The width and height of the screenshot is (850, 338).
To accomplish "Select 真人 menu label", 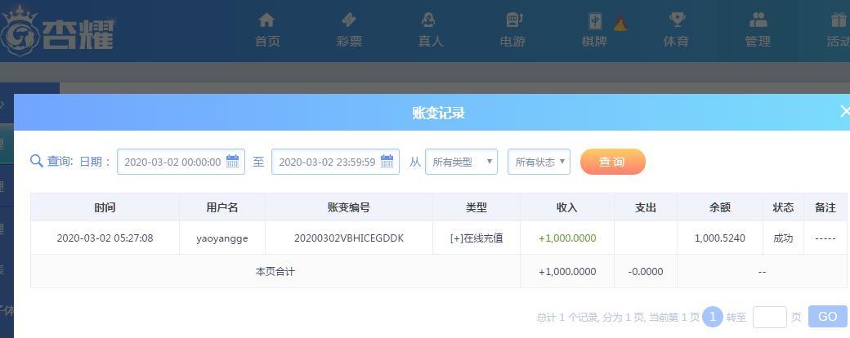I will tap(431, 42).
